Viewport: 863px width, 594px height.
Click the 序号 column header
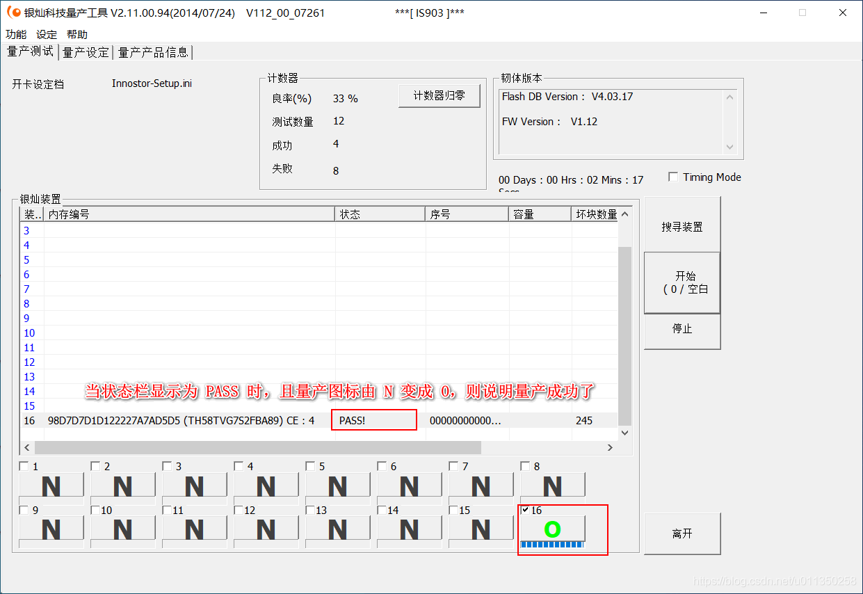(467, 214)
